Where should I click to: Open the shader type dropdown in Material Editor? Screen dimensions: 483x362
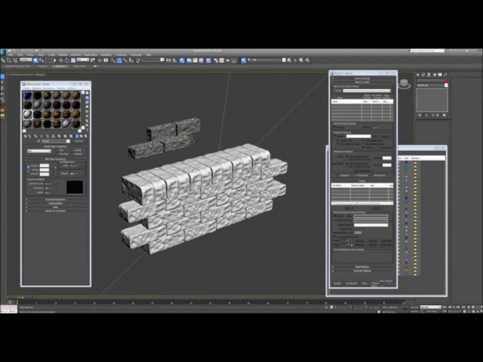(39, 150)
